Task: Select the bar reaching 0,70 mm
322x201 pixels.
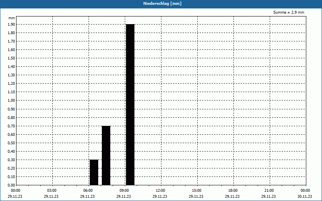Action: point(106,156)
